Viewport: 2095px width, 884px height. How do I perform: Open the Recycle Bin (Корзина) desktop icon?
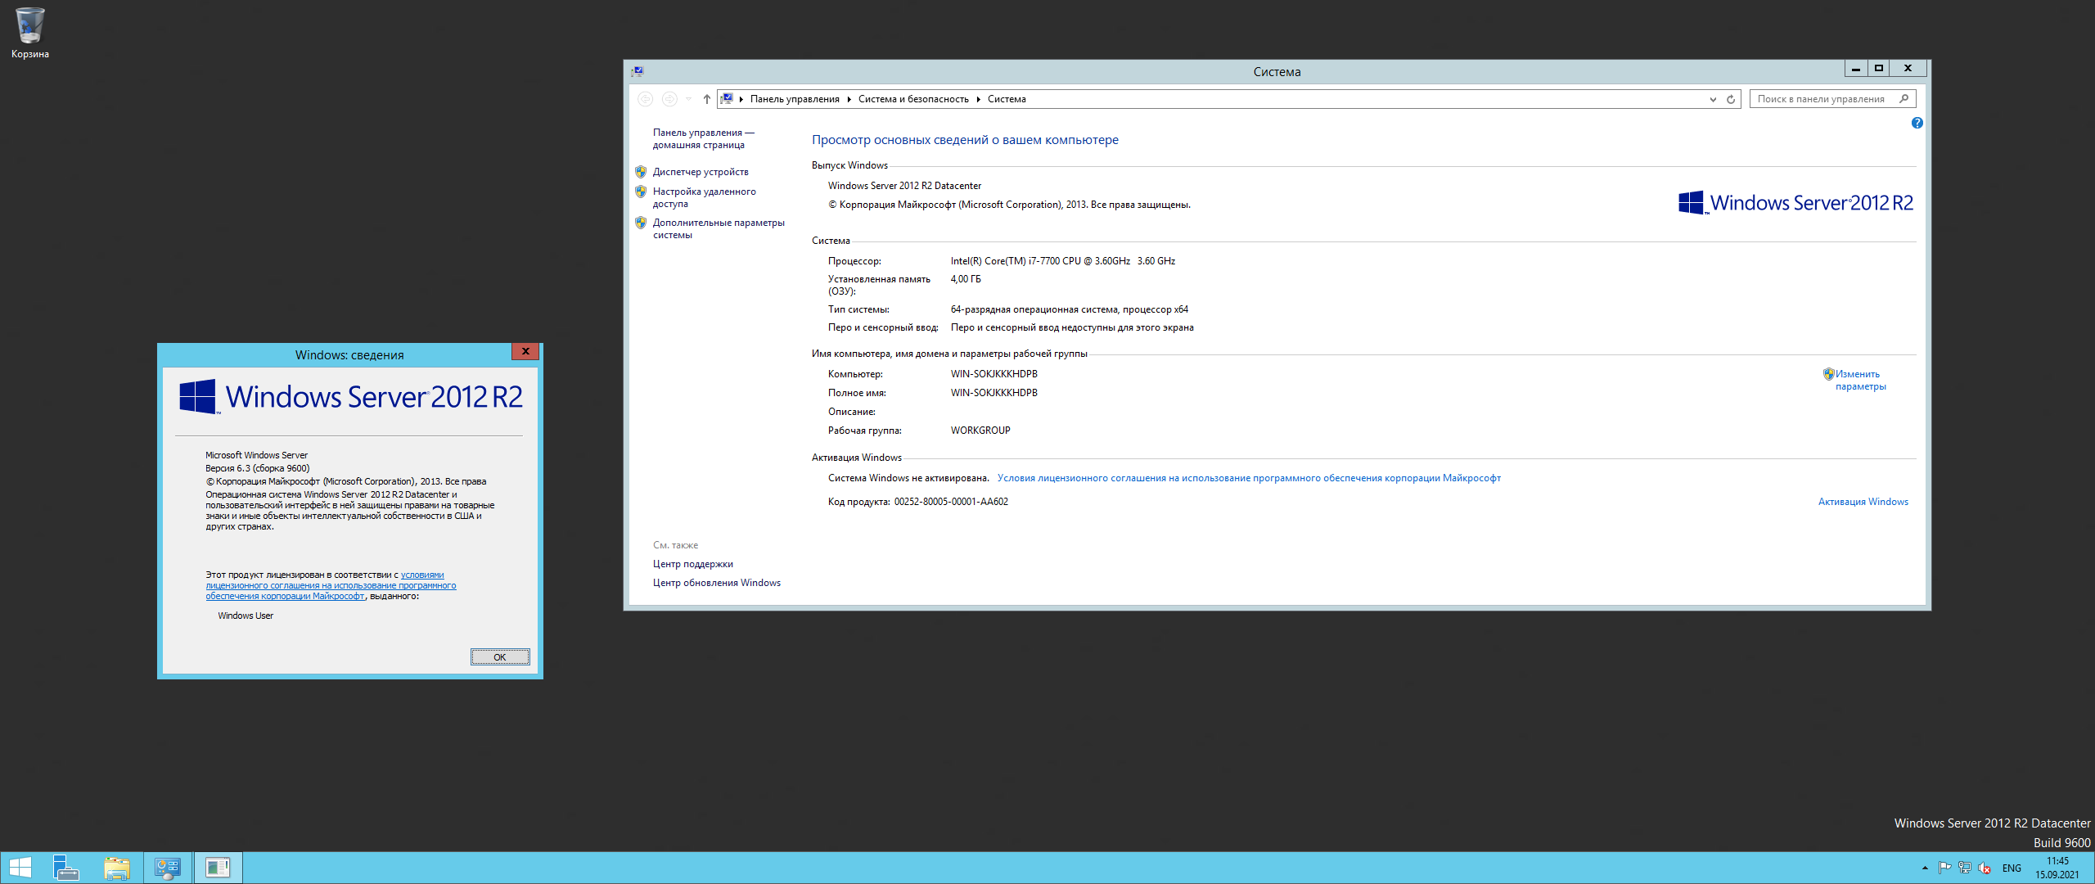pyautogui.click(x=29, y=33)
